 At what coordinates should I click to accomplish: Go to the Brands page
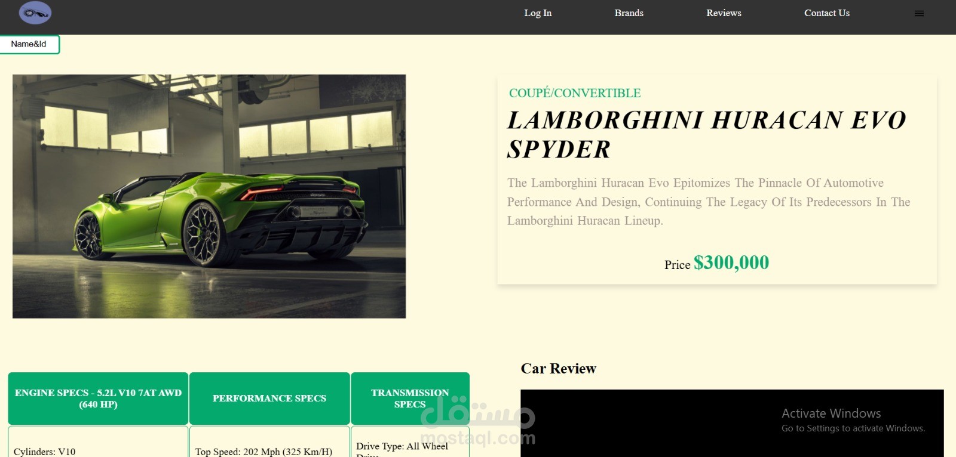(629, 13)
